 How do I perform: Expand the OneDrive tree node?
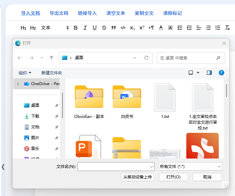(x=18, y=84)
